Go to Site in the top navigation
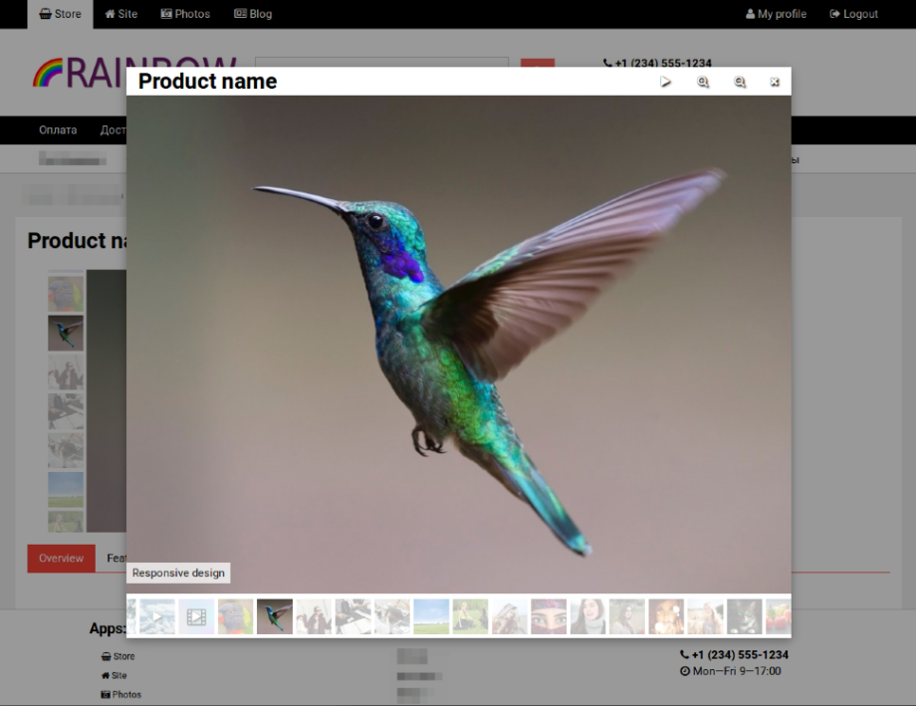The image size is (916, 706). tap(121, 14)
